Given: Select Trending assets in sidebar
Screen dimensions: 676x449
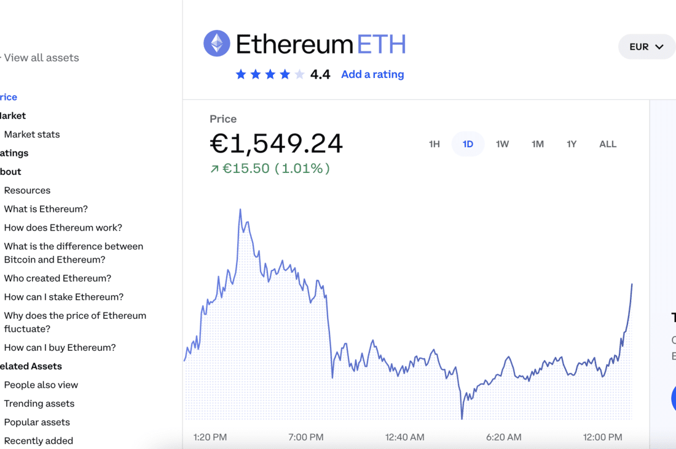Looking at the screenshot, I should [x=39, y=404].
